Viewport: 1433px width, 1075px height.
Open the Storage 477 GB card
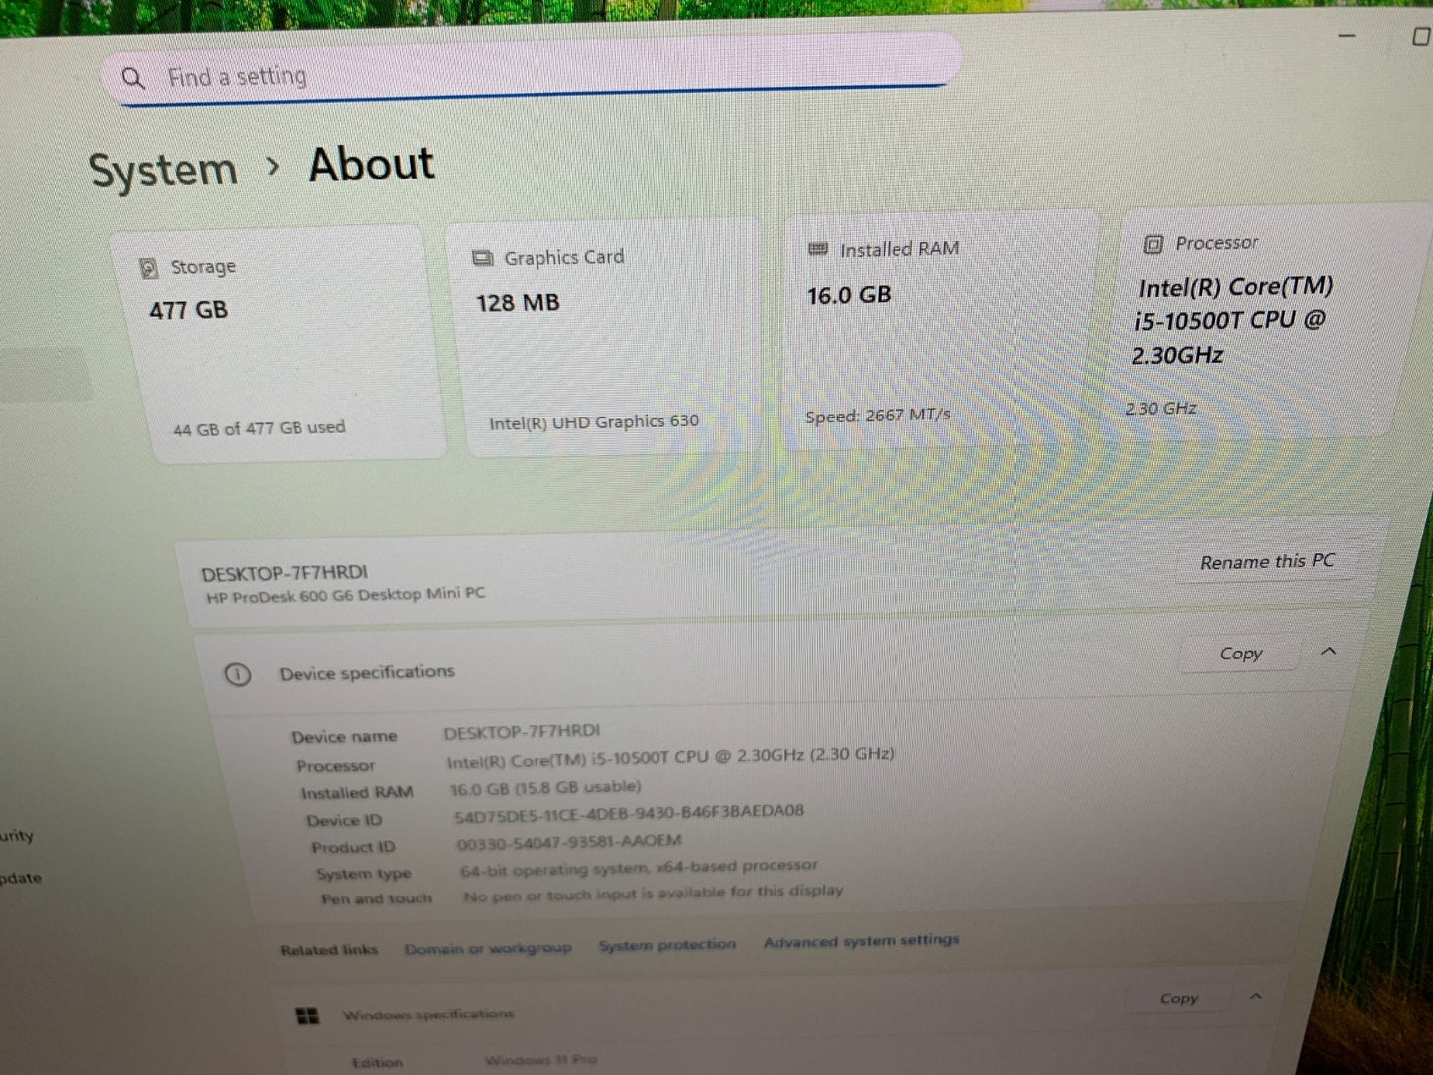point(278,343)
